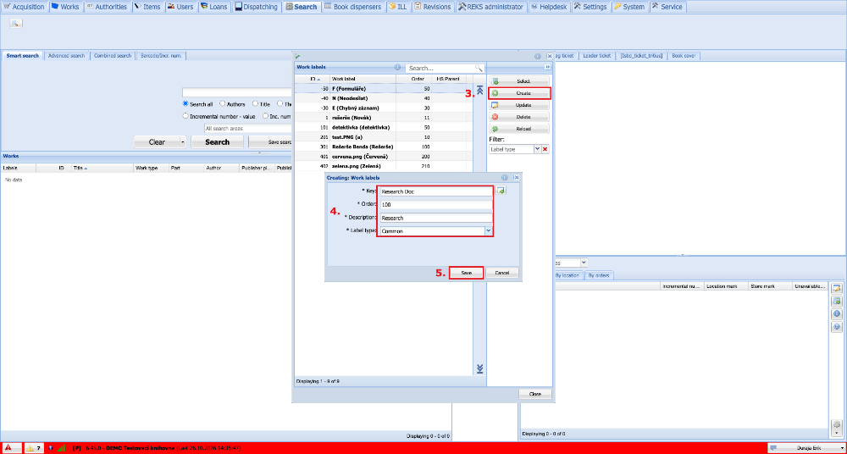Open the Authorities module tab
The width and height of the screenshot is (847, 454).
(107, 7)
